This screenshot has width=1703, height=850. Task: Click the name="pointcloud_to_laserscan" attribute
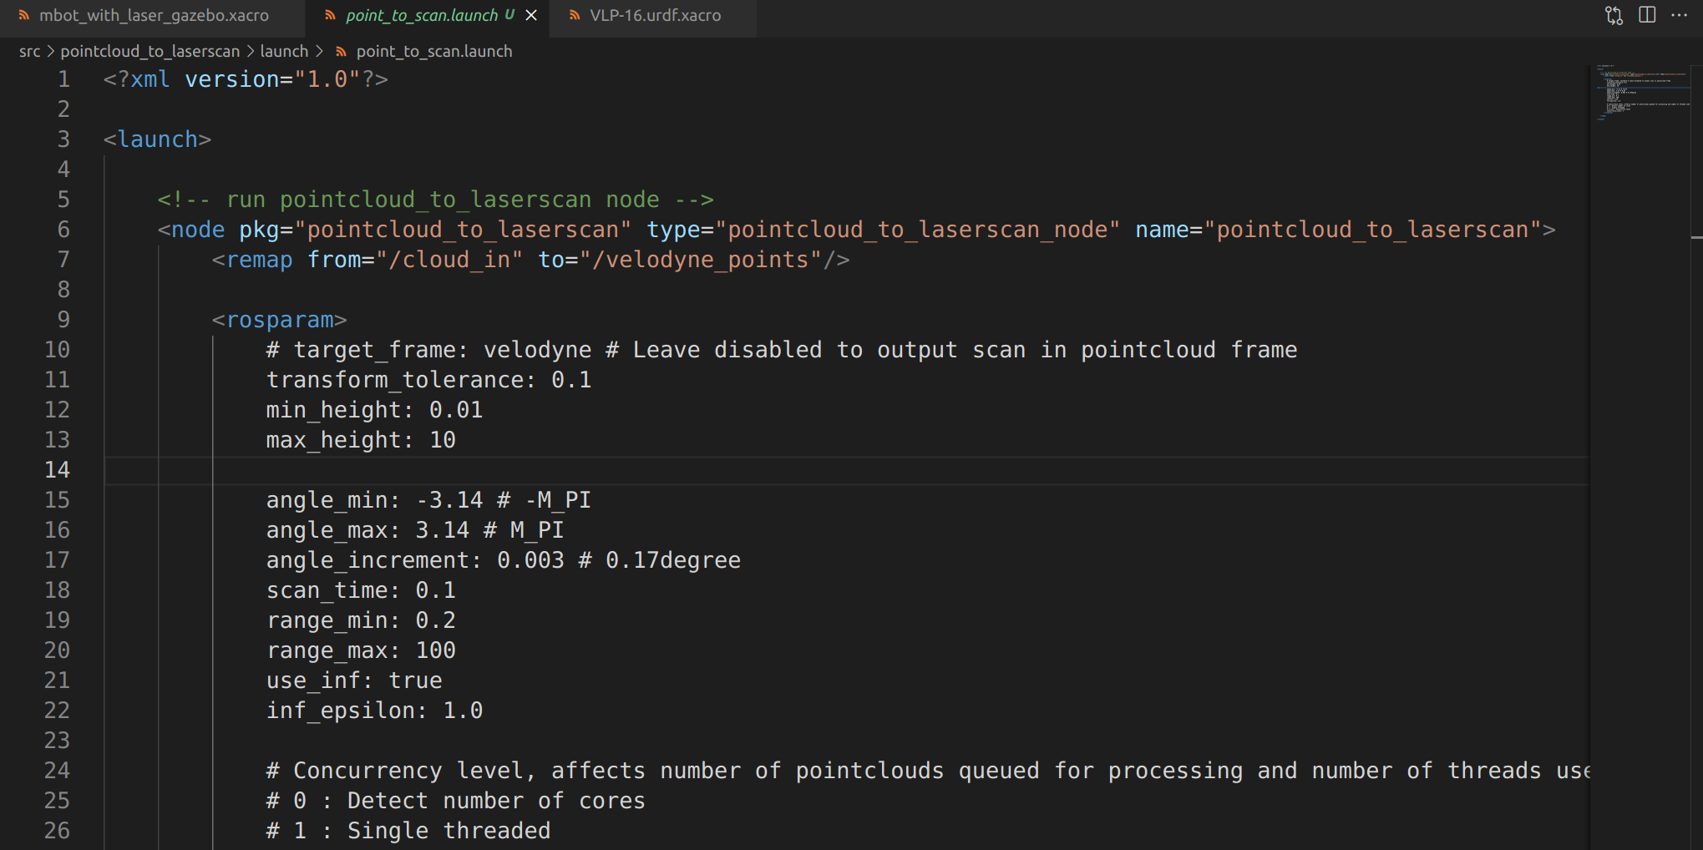[x=1339, y=230]
